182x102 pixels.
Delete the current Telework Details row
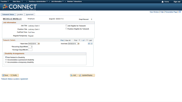(x=92, y=43)
